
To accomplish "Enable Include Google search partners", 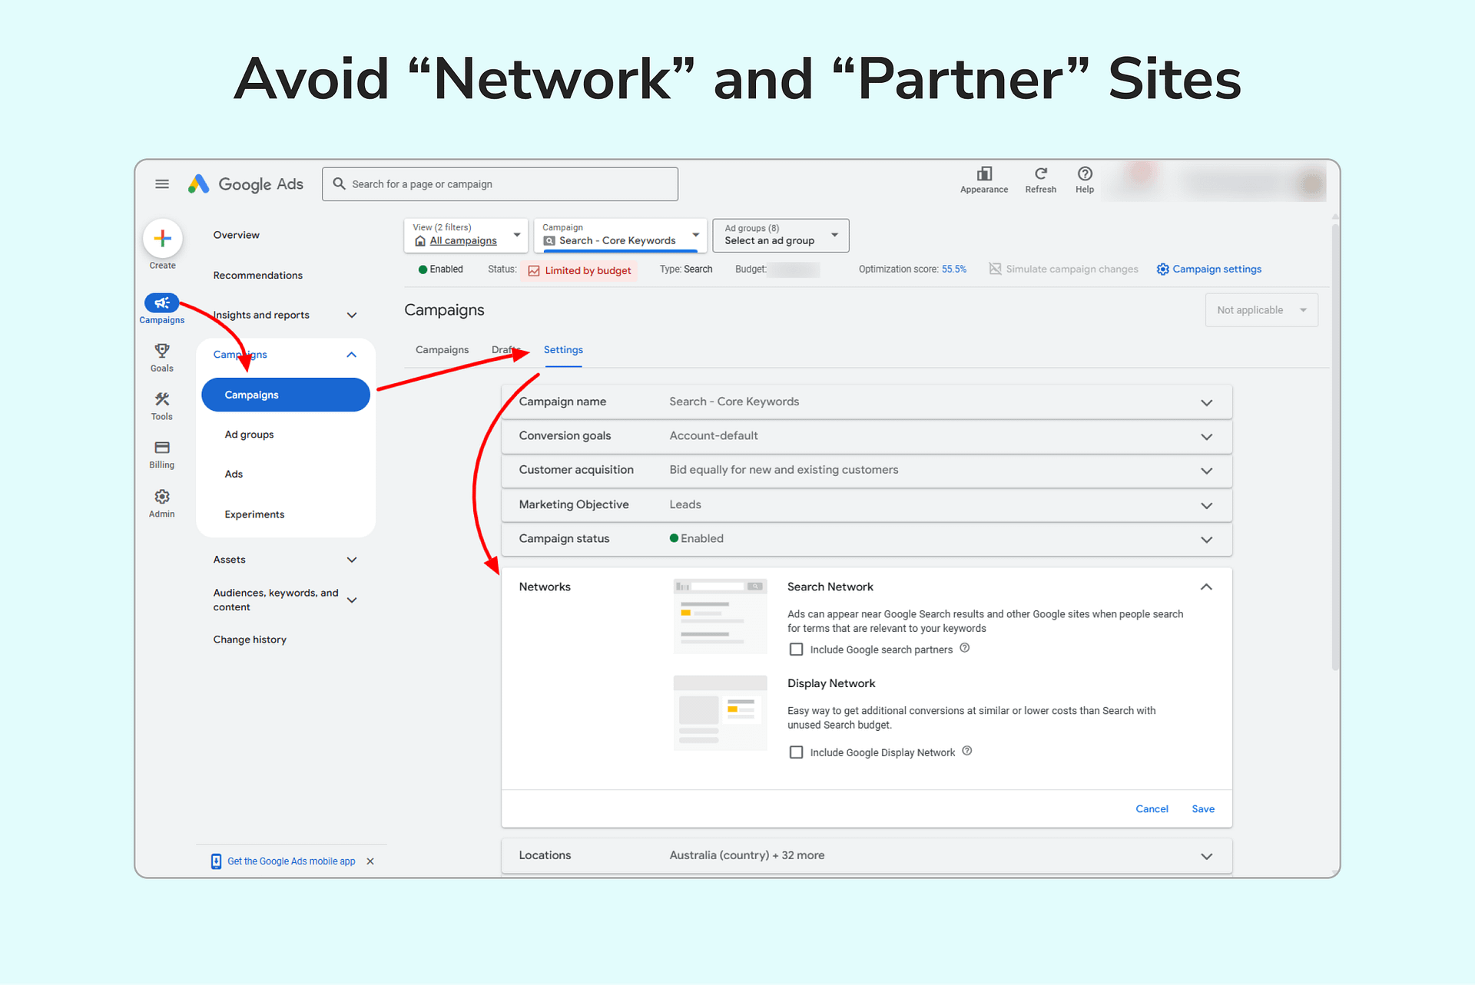I will coord(797,649).
